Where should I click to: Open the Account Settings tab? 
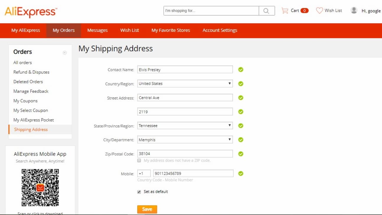coord(220,30)
